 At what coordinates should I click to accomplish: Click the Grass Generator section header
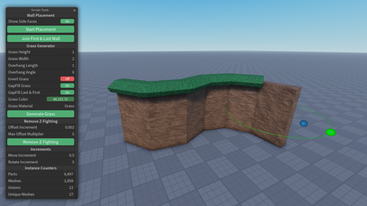tap(41, 46)
